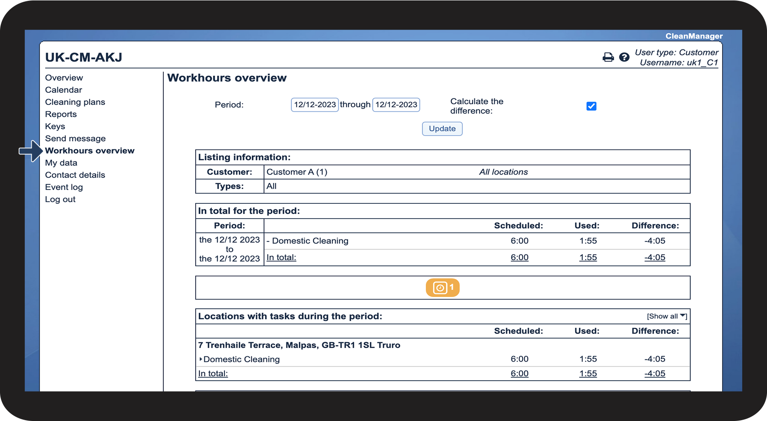Go to Cleaning plans in the sidebar
The image size is (767, 421).
tap(75, 102)
